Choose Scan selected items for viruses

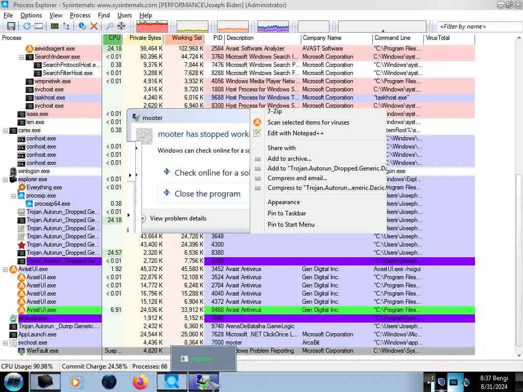[308, 122]
